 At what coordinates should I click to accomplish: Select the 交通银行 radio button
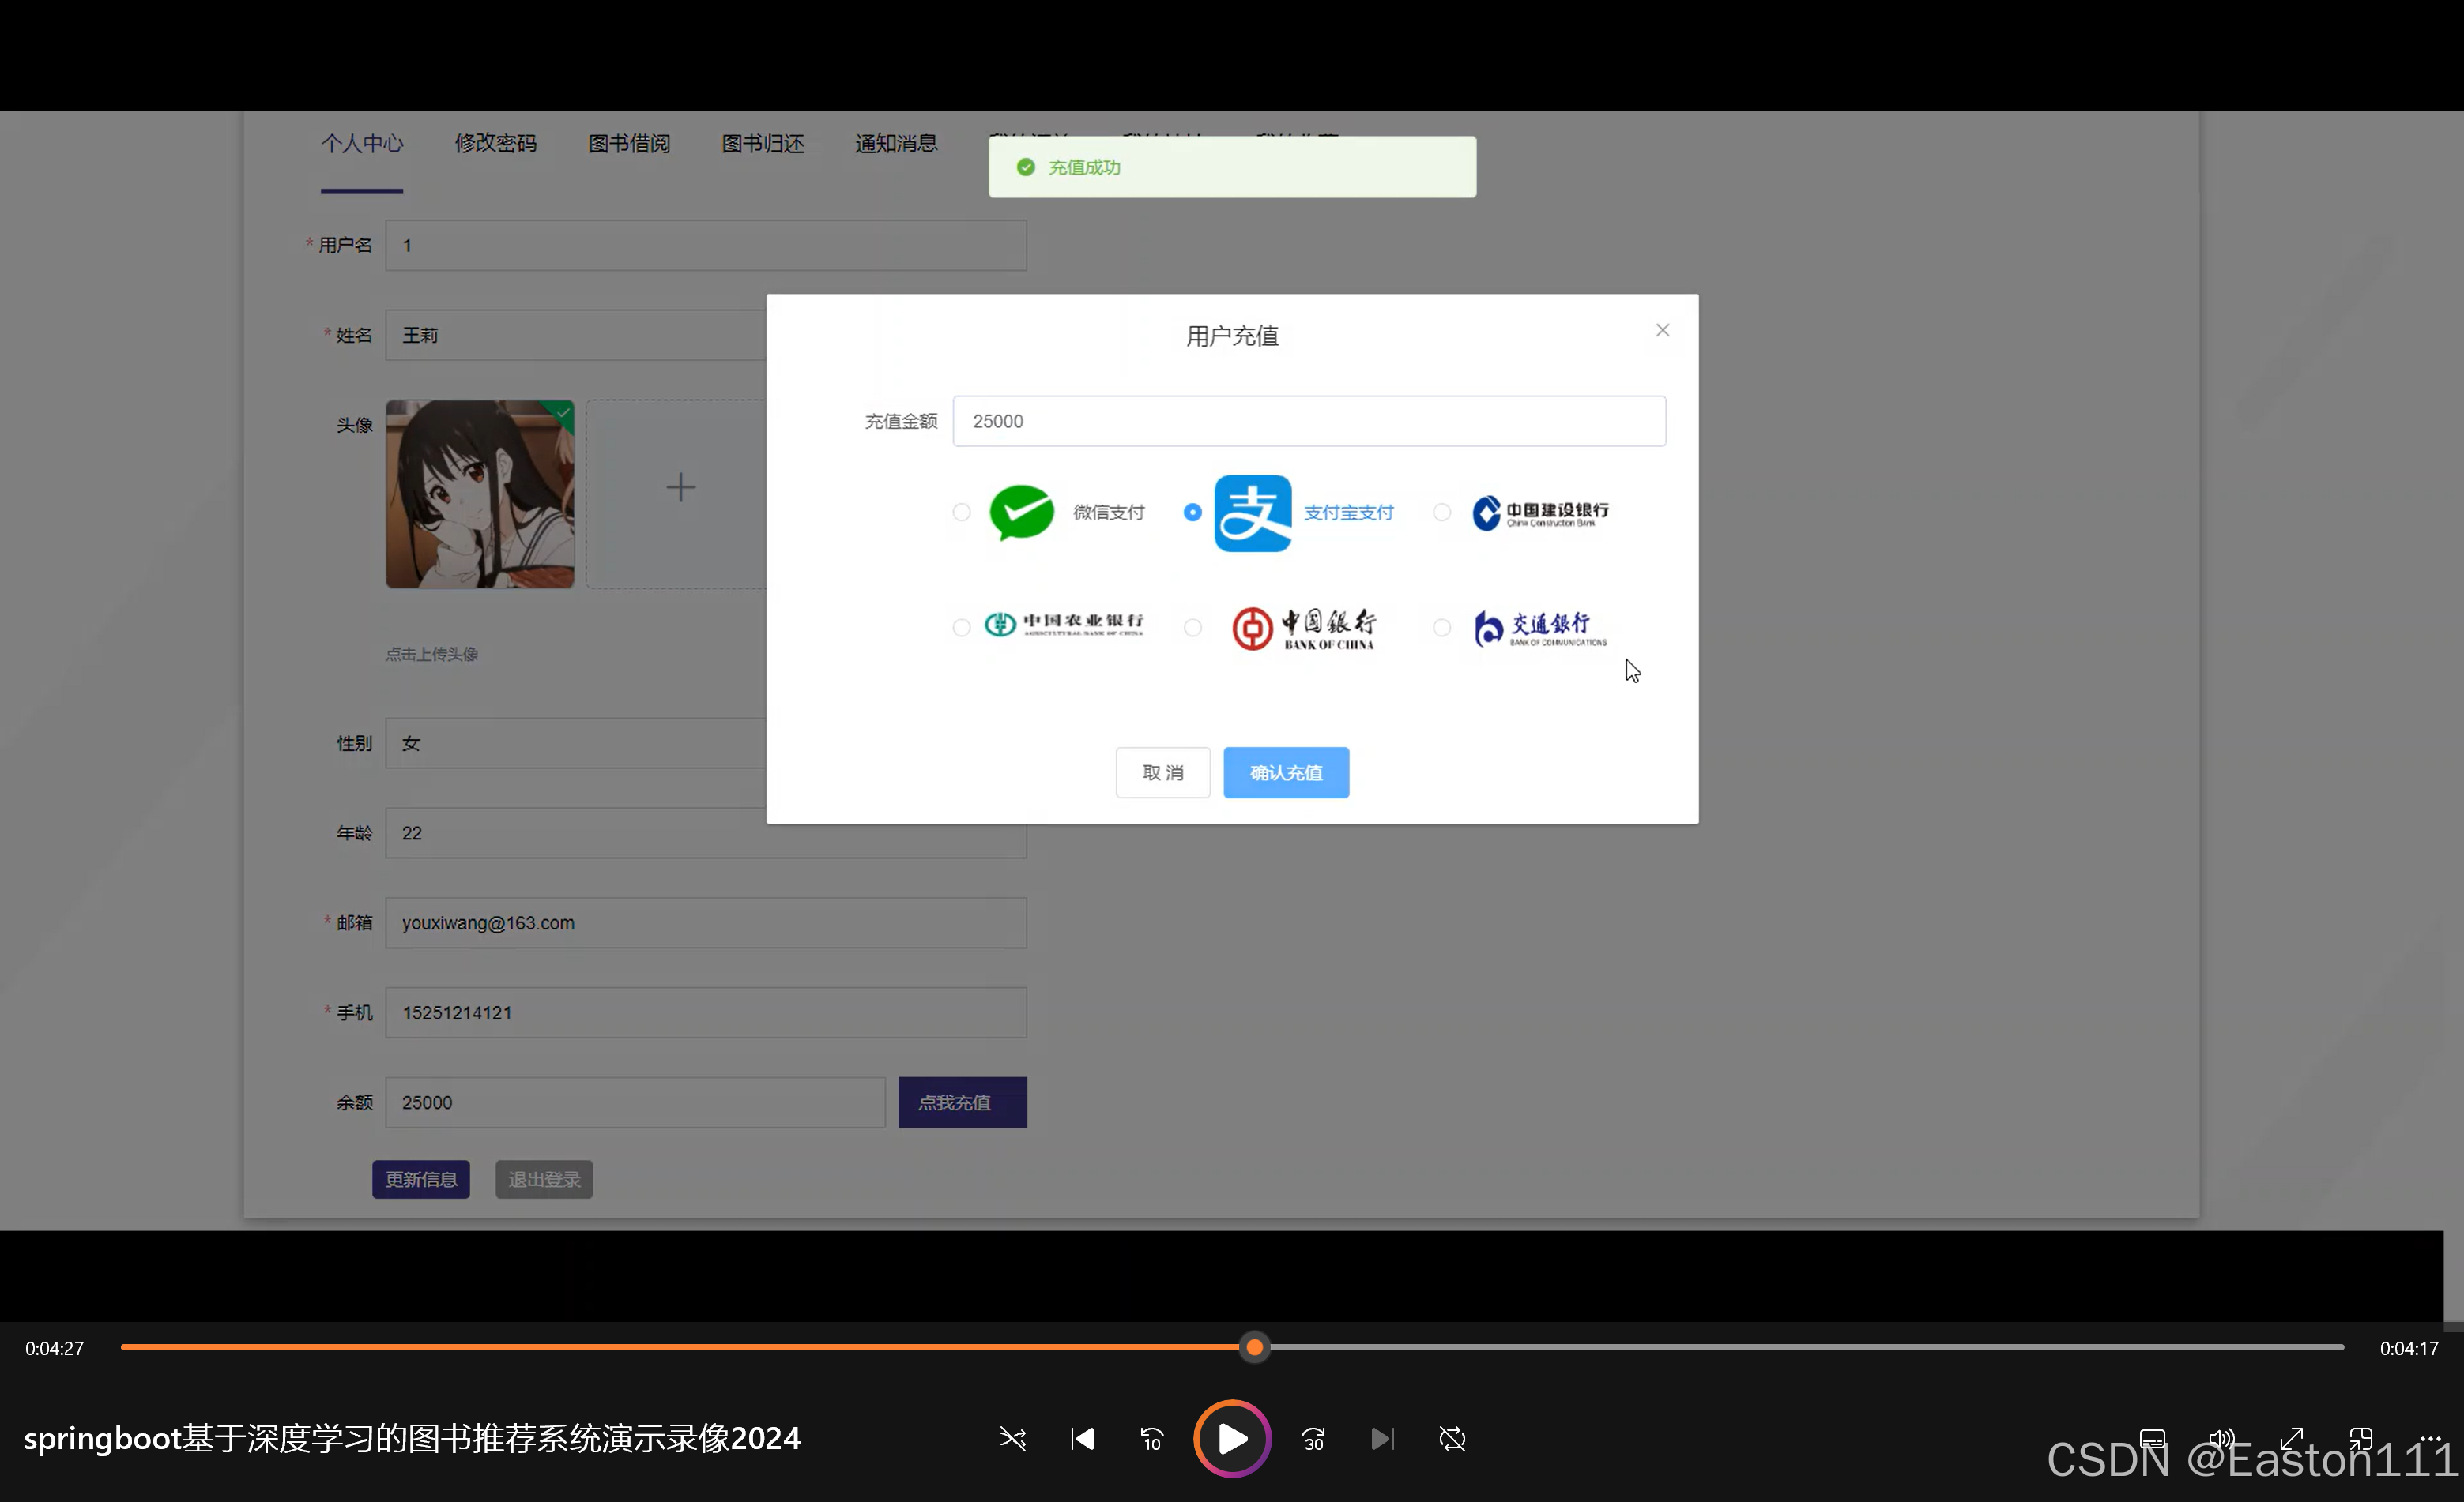coord(1441,628)
